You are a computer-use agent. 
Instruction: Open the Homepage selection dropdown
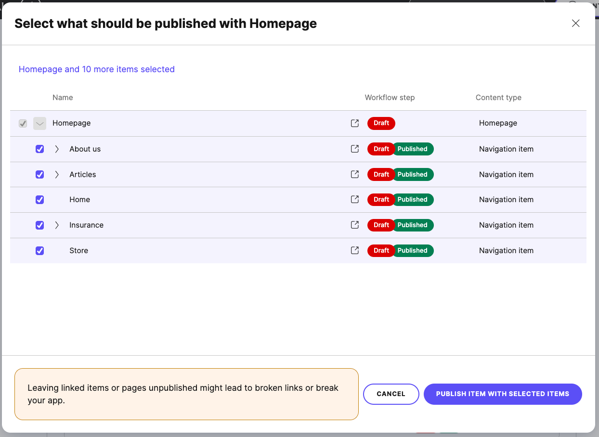tap(39, 123)
